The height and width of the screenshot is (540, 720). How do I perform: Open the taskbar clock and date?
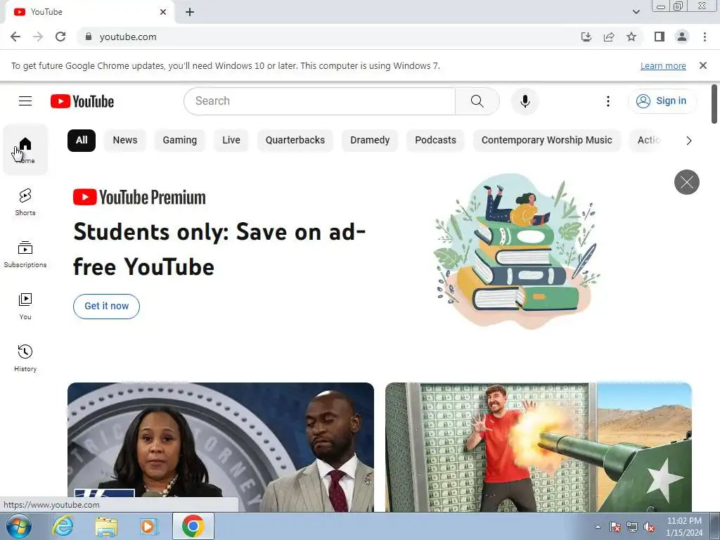point(684,527)
